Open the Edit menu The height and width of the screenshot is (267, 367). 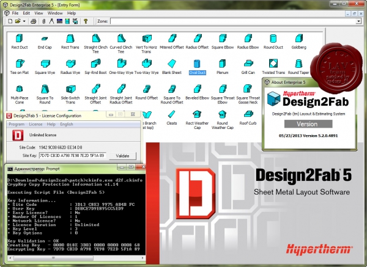[26, 13]
